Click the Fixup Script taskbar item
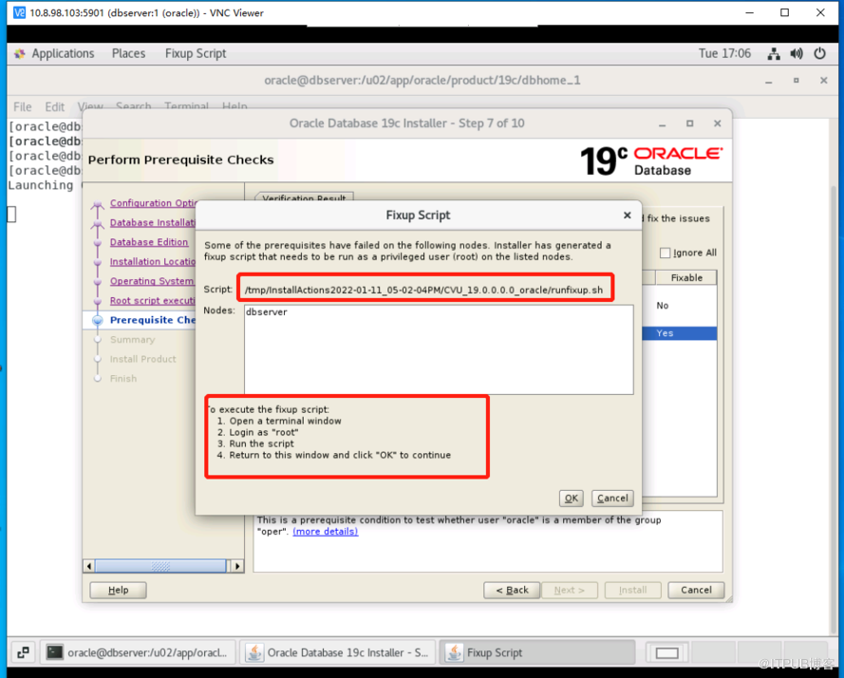This screenshot has height=678, width=844. 537,652
